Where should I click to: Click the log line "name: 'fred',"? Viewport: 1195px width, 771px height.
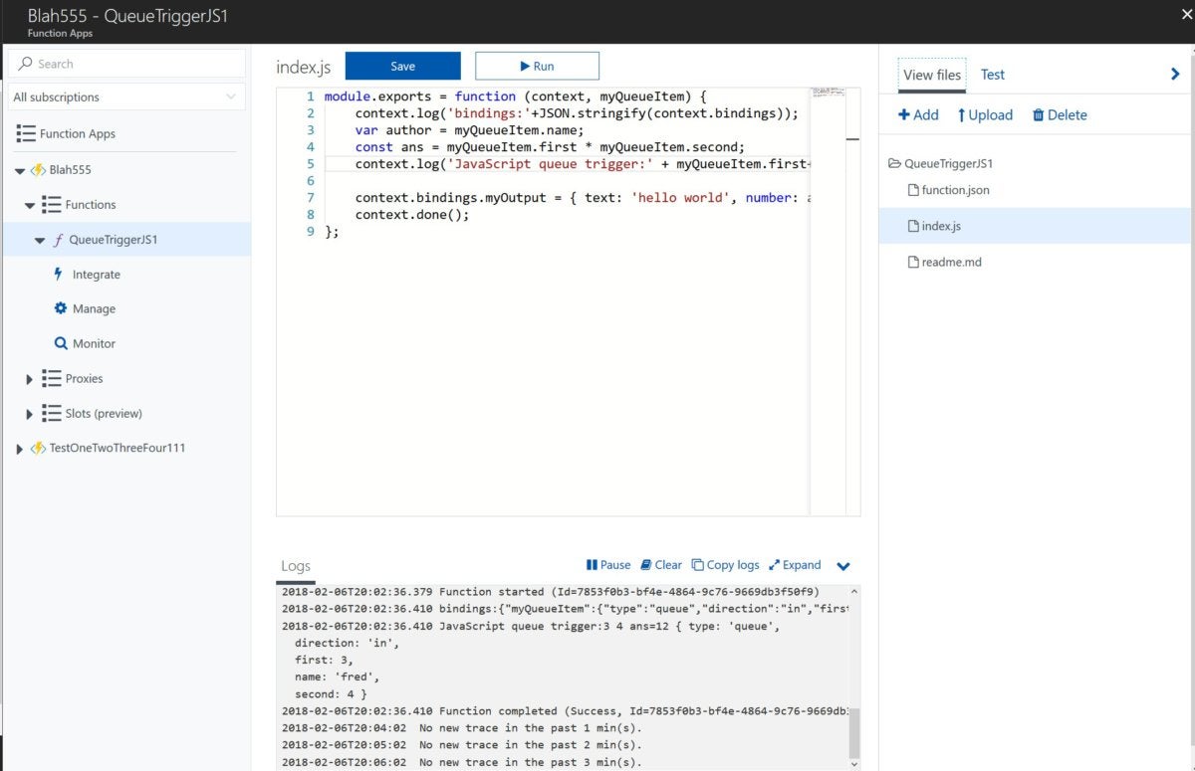coord(335,676)
